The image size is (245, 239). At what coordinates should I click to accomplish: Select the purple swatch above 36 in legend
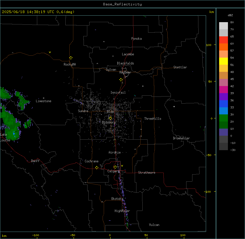(x=223, y=97)
